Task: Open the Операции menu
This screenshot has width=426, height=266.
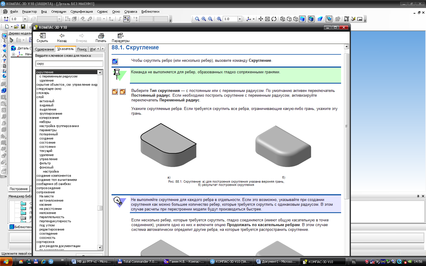Action: (x=59, y=12)
